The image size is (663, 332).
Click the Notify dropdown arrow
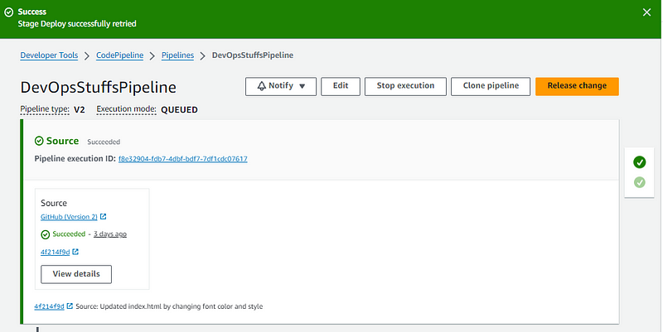click(x=302, y=86)
